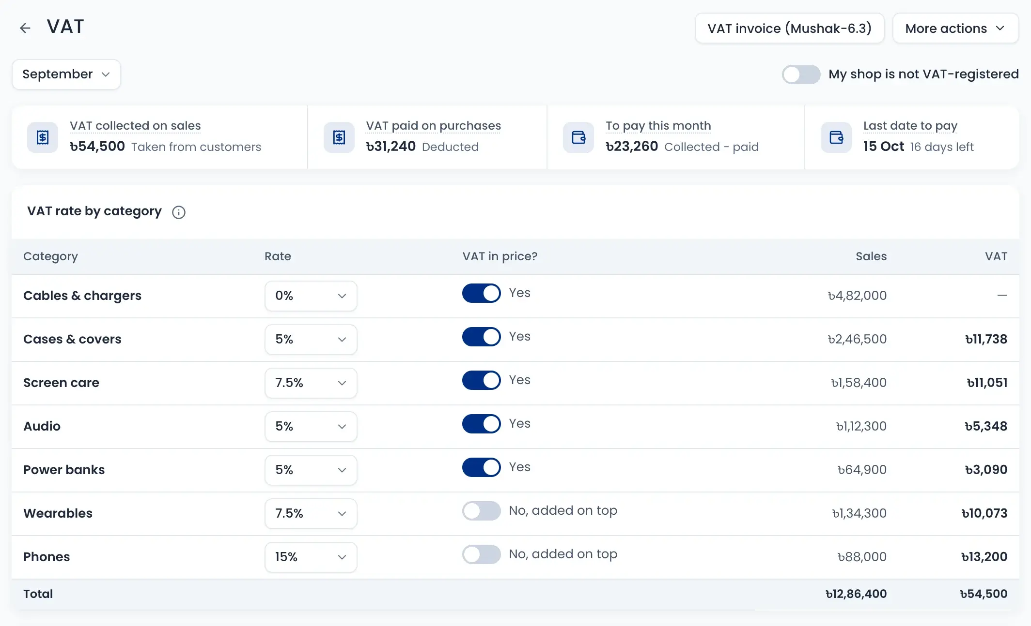Click the ৳12,86,400 total sales value
This screenshot has height=626, width=1031.
click(x=856, y=594)
